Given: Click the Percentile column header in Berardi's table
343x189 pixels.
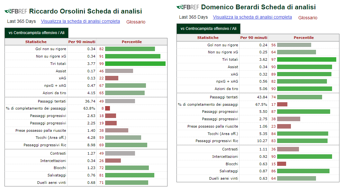Looking at the screenshot, I should point(304,38).
